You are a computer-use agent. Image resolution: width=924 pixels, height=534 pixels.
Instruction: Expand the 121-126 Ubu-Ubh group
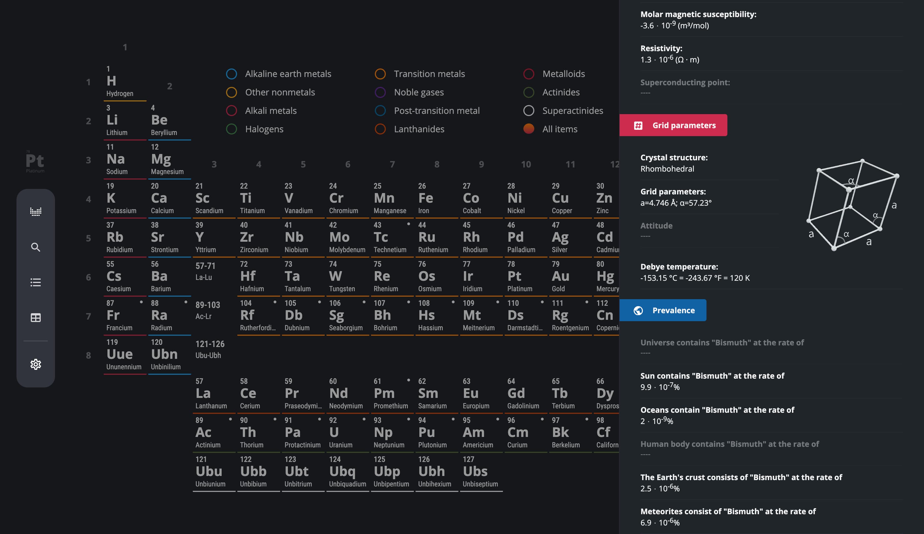[209, 349]
